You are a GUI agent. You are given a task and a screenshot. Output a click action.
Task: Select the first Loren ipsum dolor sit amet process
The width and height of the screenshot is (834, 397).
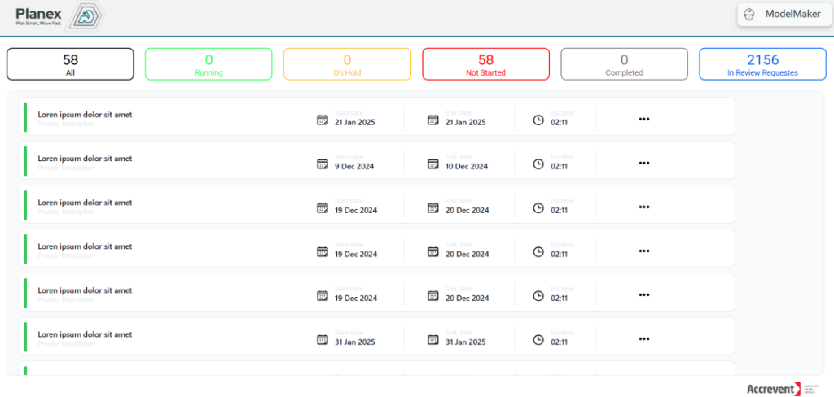(85, 115)
